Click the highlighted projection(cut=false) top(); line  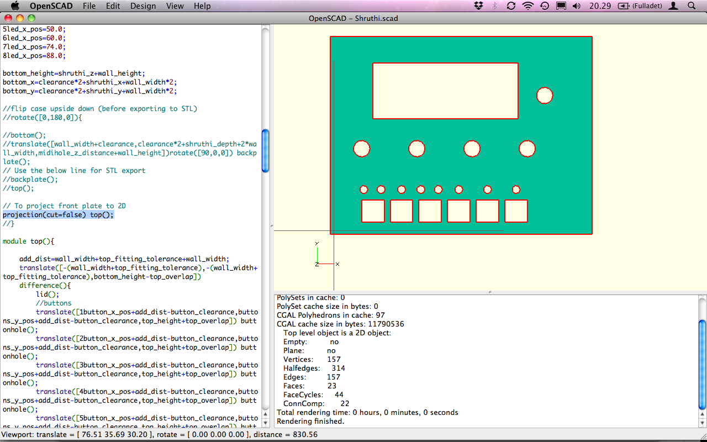[x=58, y=215]
